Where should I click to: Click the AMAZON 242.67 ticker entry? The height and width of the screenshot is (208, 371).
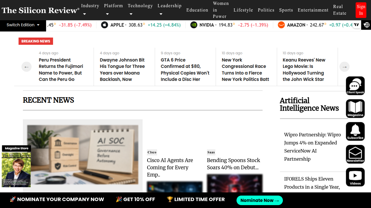[x=315, y=25]
